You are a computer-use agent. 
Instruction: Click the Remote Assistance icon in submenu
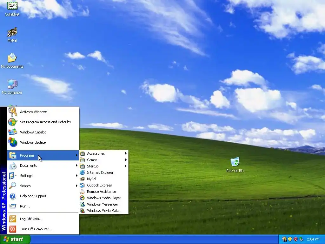[82, 192]
